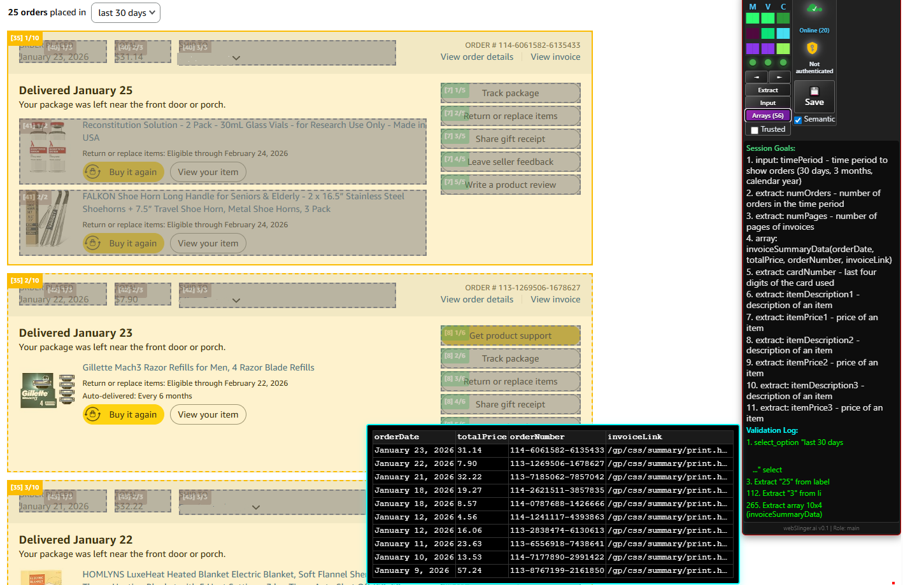This screenshot has width=903, height=585.
Task: View order details for order 113-1269506-1678627
Action: pyautogui.click(x=477, y=299)
